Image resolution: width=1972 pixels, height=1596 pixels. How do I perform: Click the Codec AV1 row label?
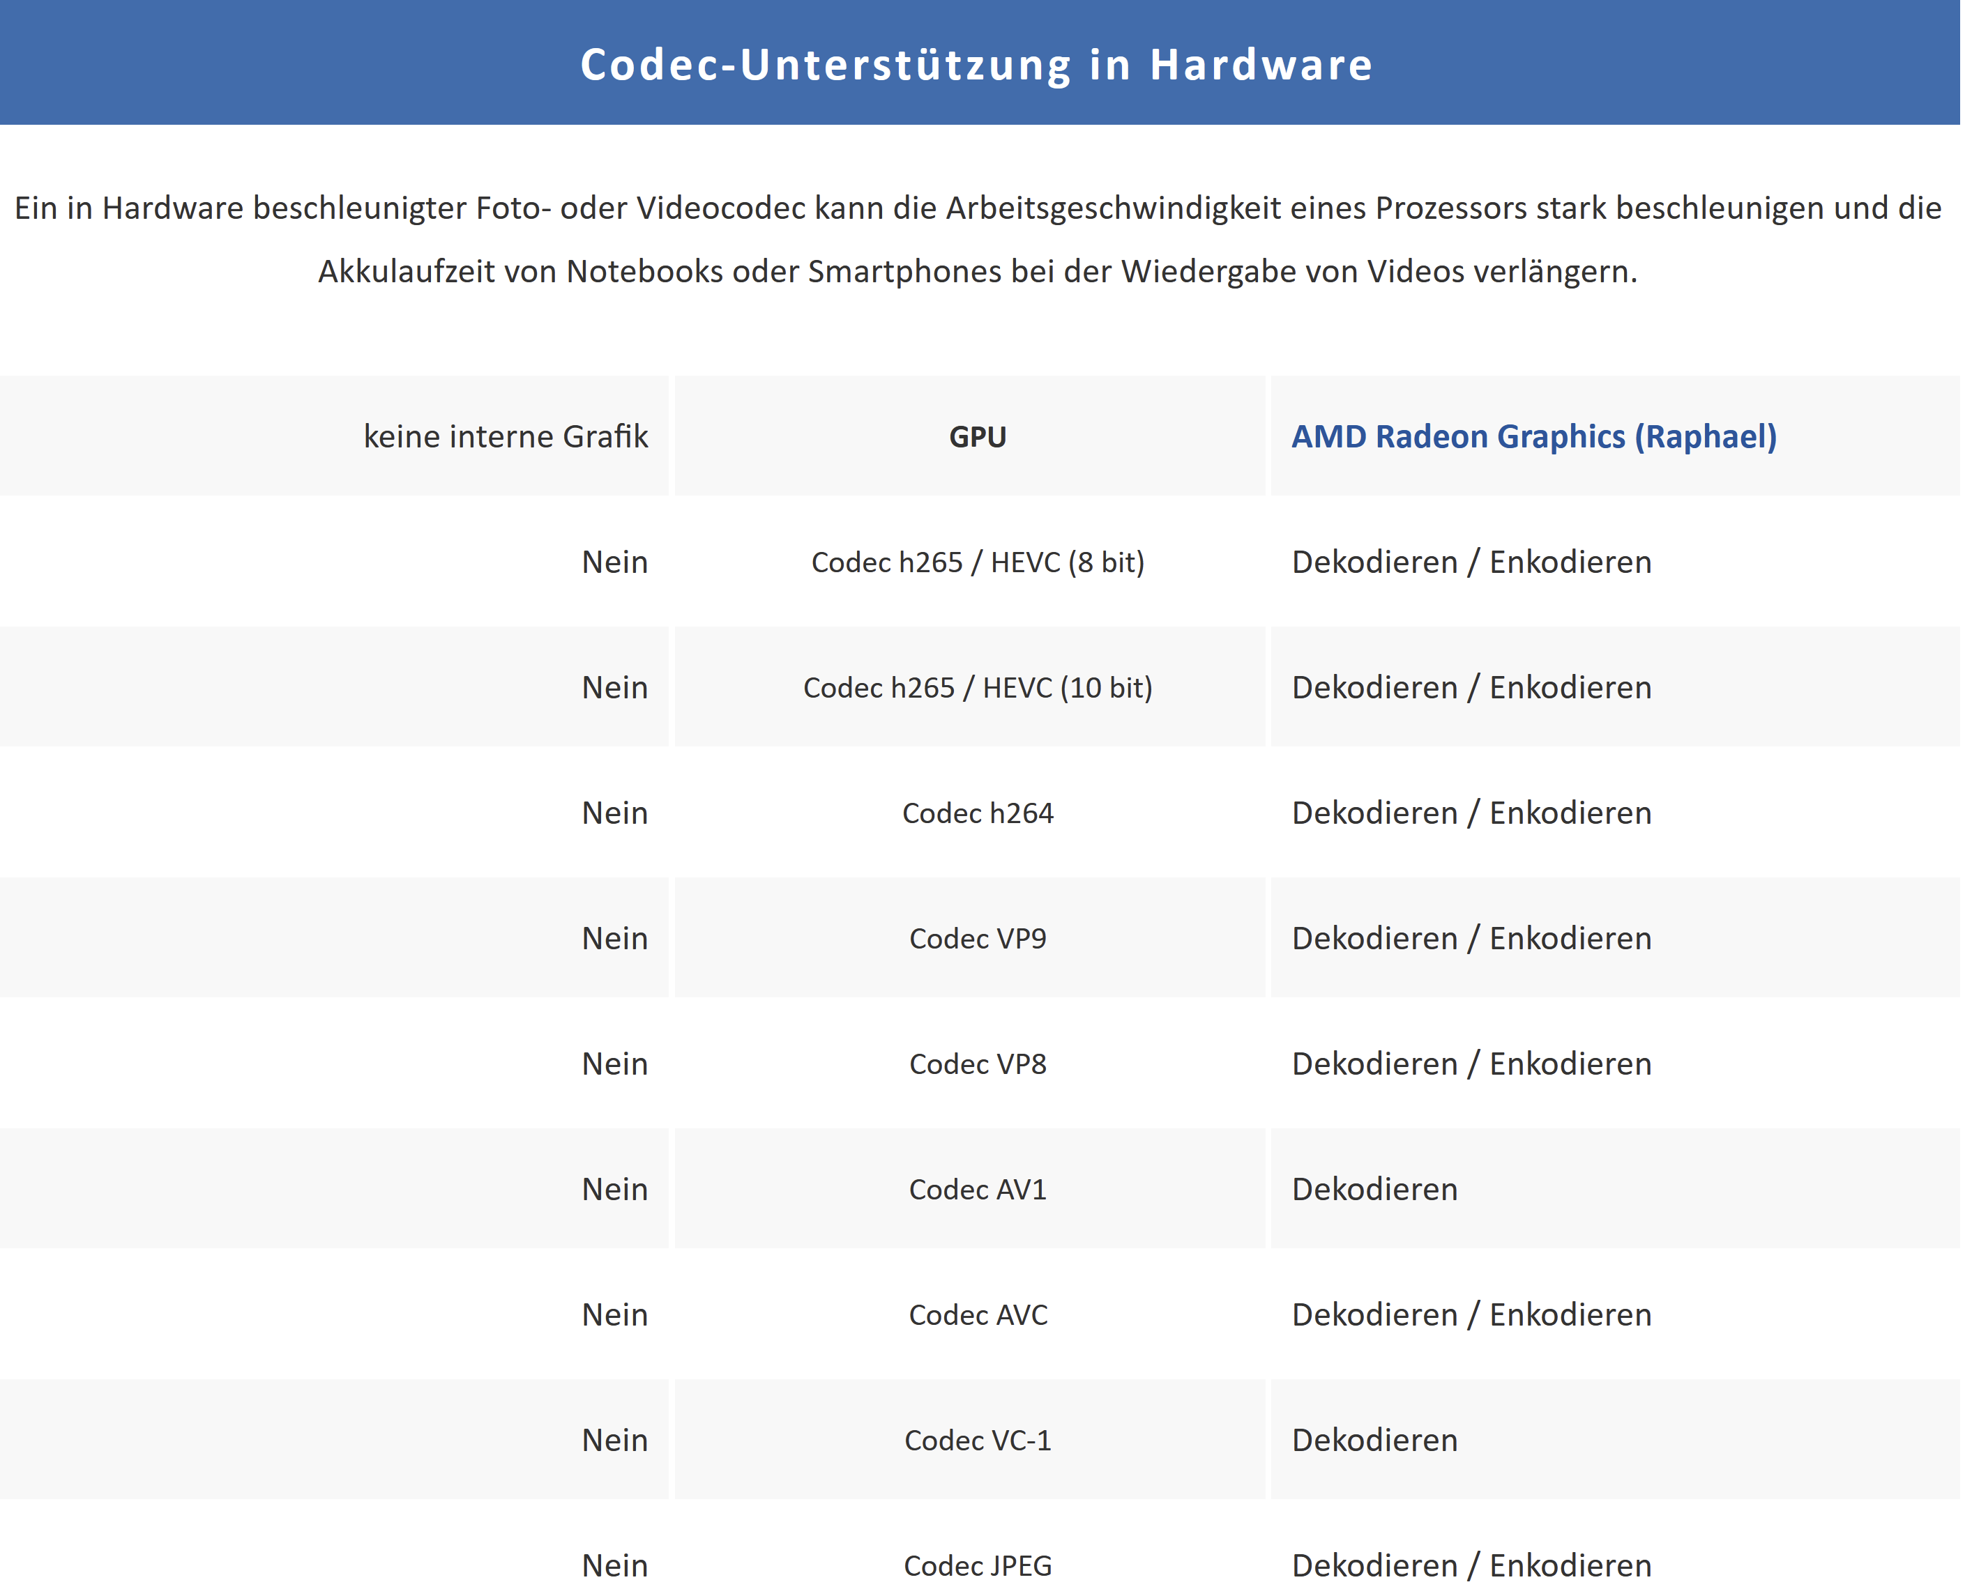(x=977, y=1190)
